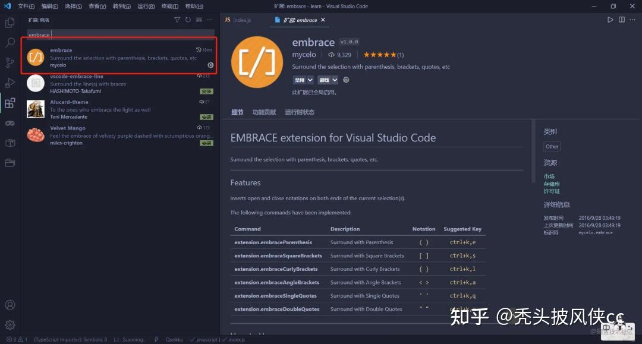This screenshot has width=642, height=344.
Task: Clear extensions search results icon
Action: (x=199, y=20)
